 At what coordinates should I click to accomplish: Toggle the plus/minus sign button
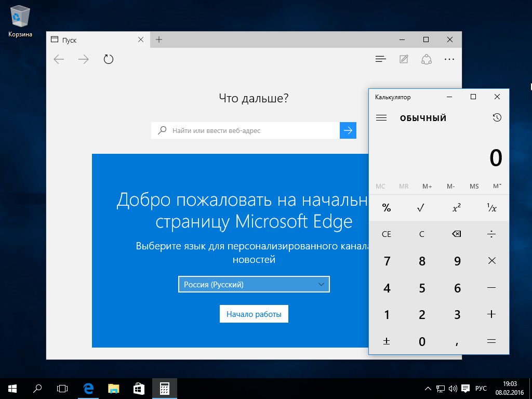pos(387,341)
